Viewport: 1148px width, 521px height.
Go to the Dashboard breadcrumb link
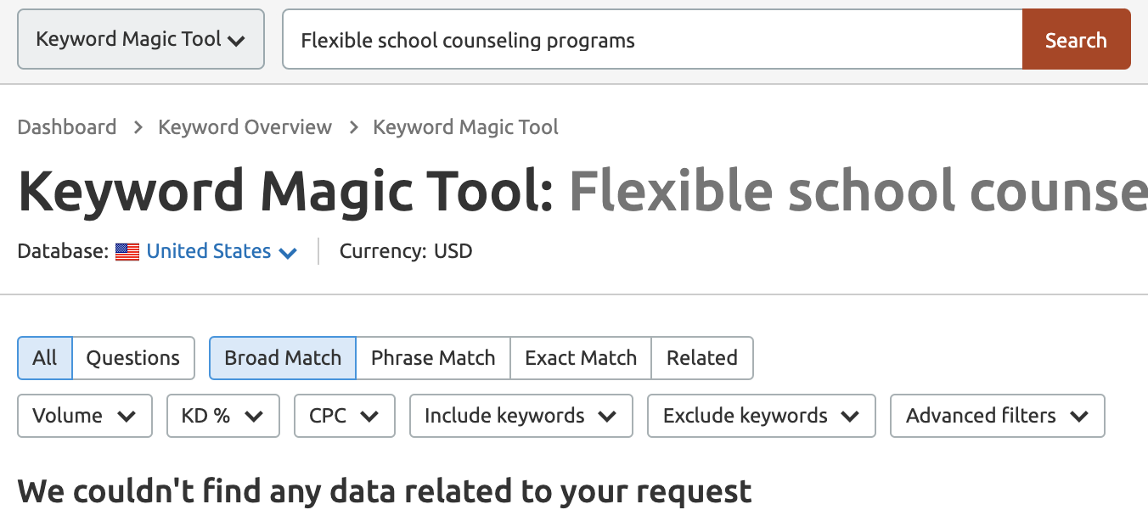tap(67, 127)
